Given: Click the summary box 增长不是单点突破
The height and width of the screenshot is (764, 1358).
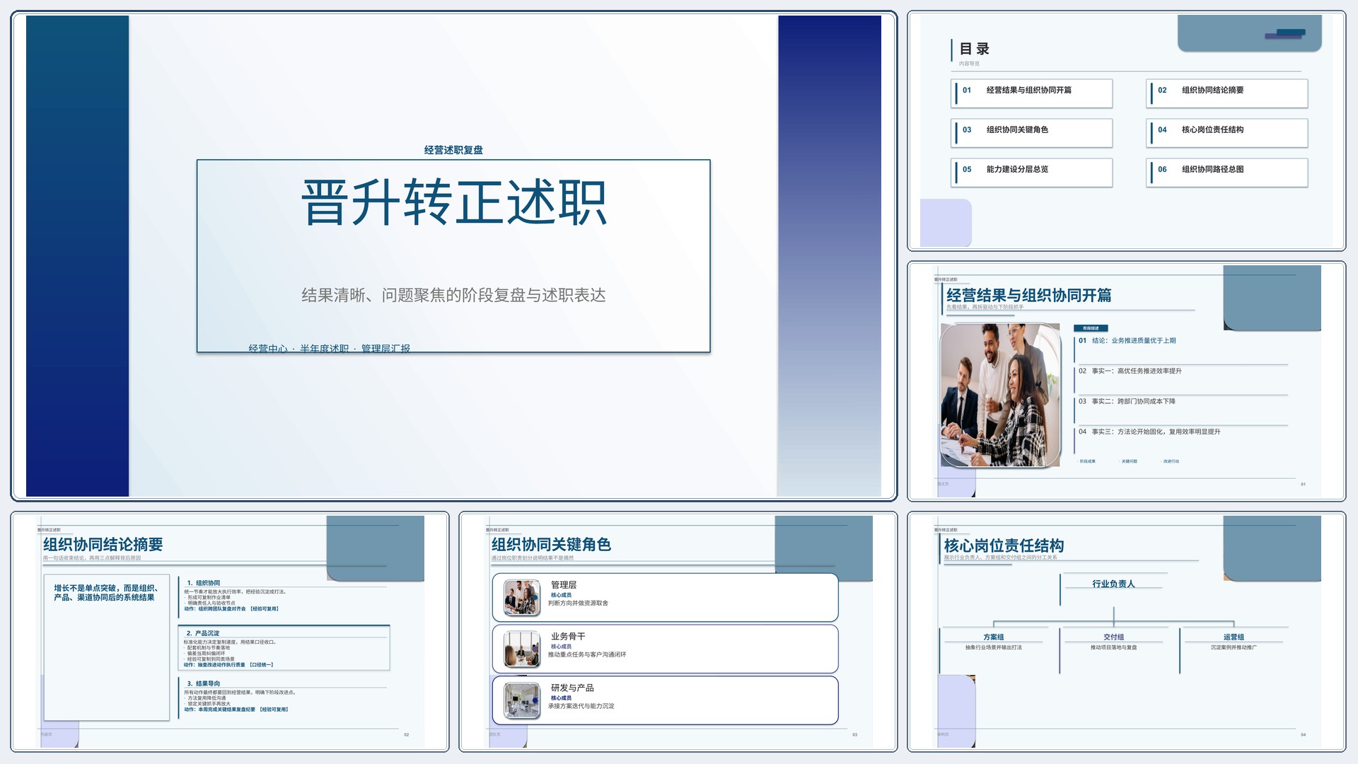Looking at the screenshot, I should [x=107, y=647].
